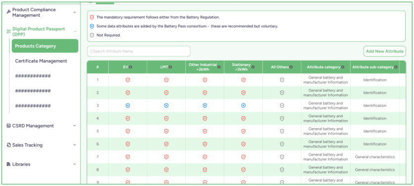Click row 7 General characteristics cell

[374, 157]
